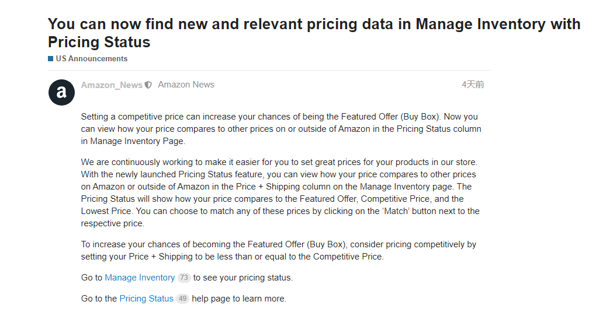Click the blue square category badge icon

51,59
